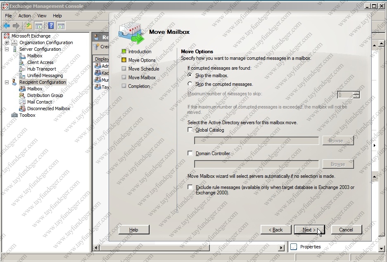Select the 'Skip the mailbox' radio button
The width and height of the screenshot is (387, 262).
(x=190, y=75)
